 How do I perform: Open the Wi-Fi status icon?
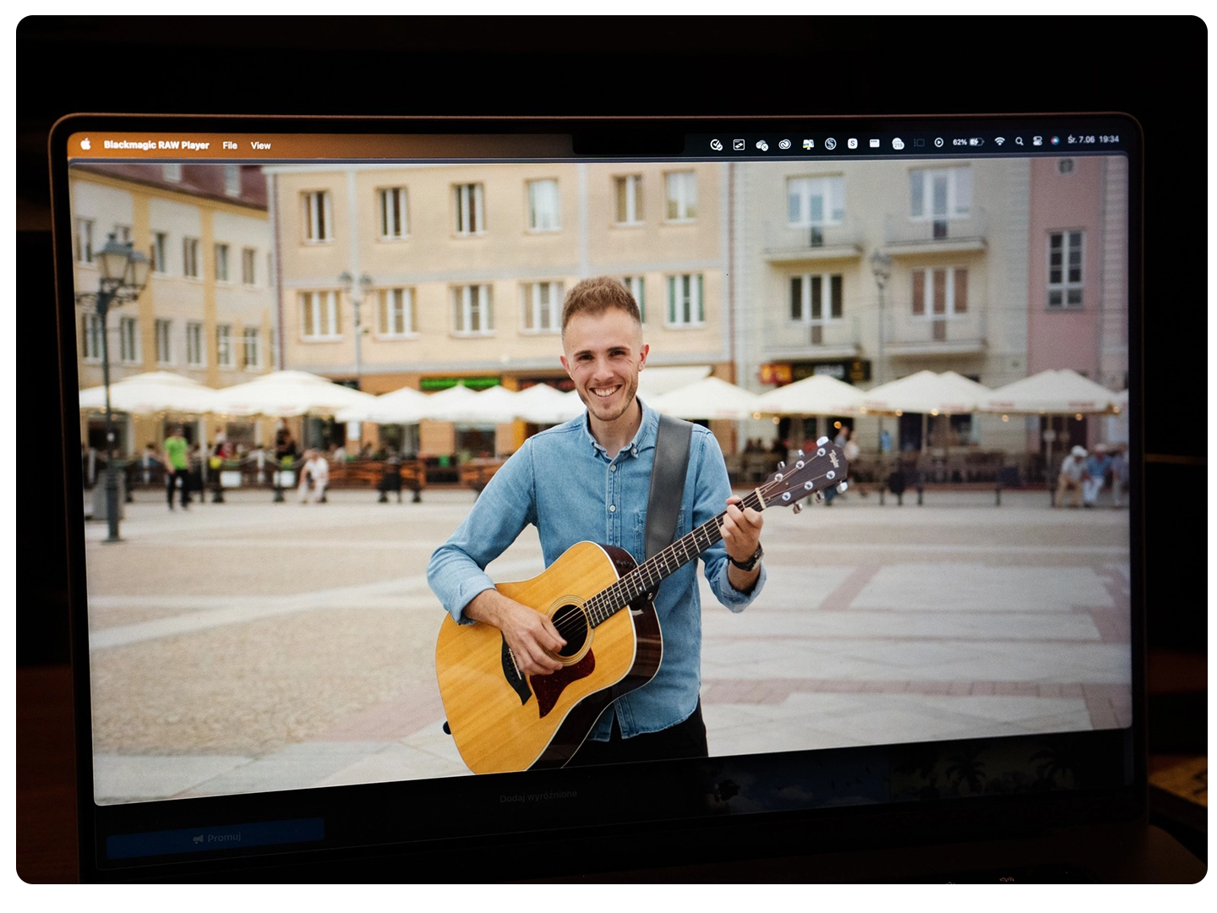coord(999,141)
